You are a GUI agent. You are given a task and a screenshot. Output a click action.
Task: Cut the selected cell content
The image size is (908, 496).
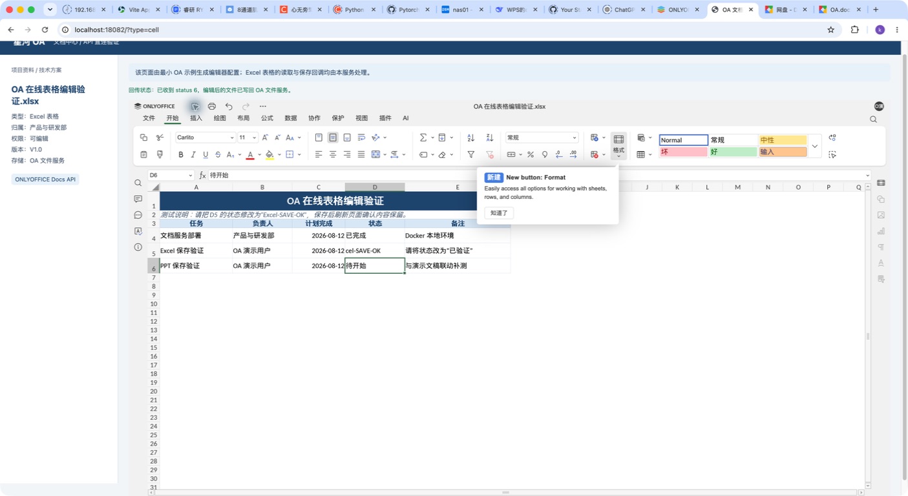pos(160,138)
